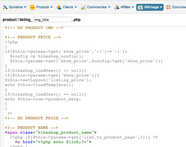Click the Produits folder icon
The height and width of the screenshot is (147, 186).
(x=32, y=7)
